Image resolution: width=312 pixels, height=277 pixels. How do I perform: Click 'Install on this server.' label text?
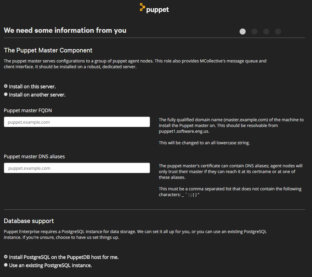pyautogui.click(x=32, y=87)
